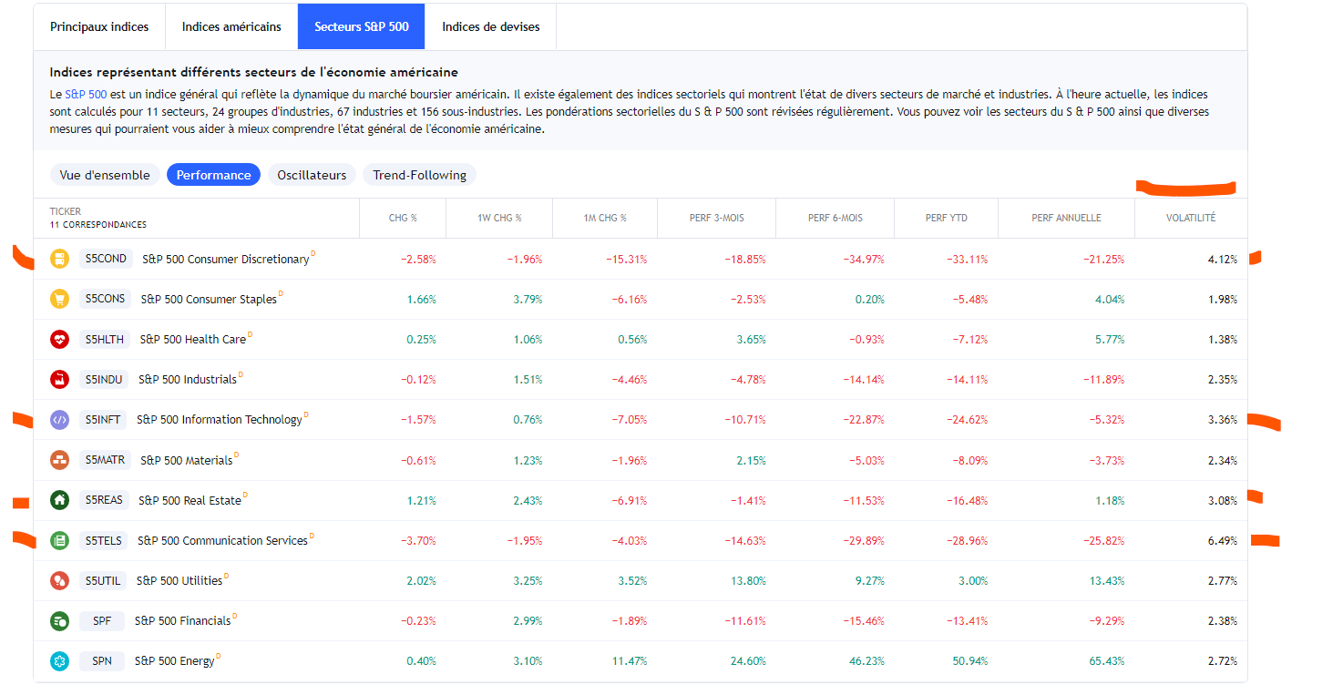This screenshot has width=1343, height=695.
Task: Click the Utilities sector icon
Action: [59, 580]
